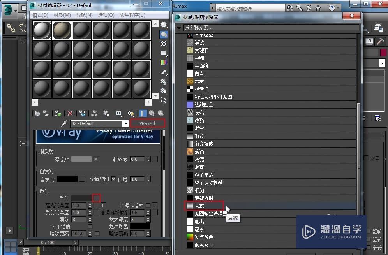Open help question mark dropdown arrow
388x255 pixels.
[338, 8]
